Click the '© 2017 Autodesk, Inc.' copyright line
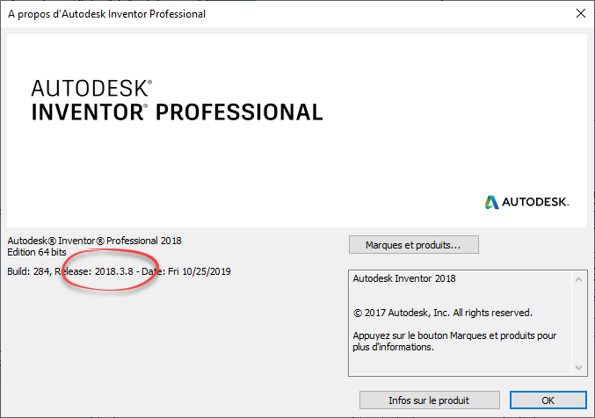 pos(442,313)
